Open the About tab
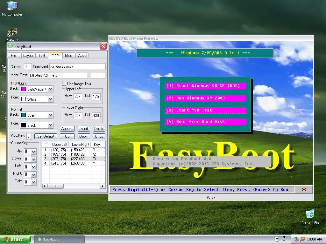Screen dimensions: 326x244 point(82,55)
